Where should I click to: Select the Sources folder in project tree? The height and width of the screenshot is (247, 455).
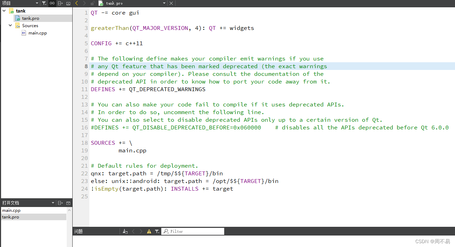click(30, 26)
